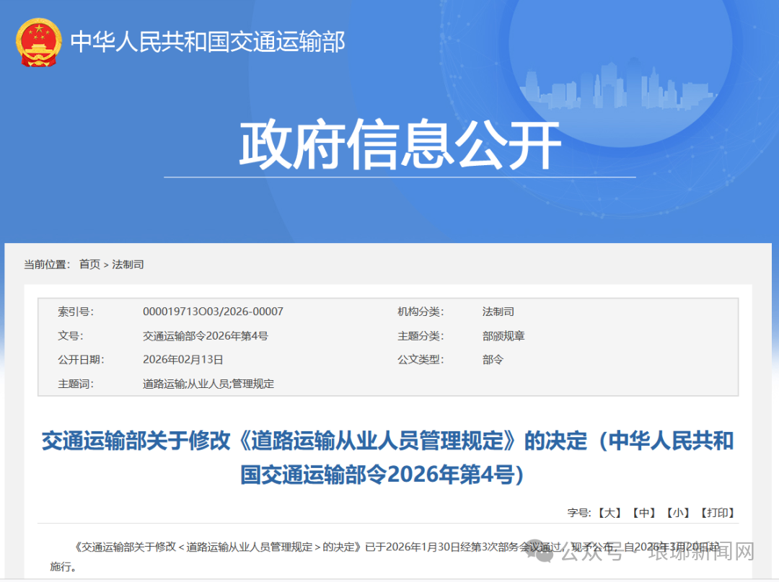Click 法制司 beside 机构分类

coord(498,312)
